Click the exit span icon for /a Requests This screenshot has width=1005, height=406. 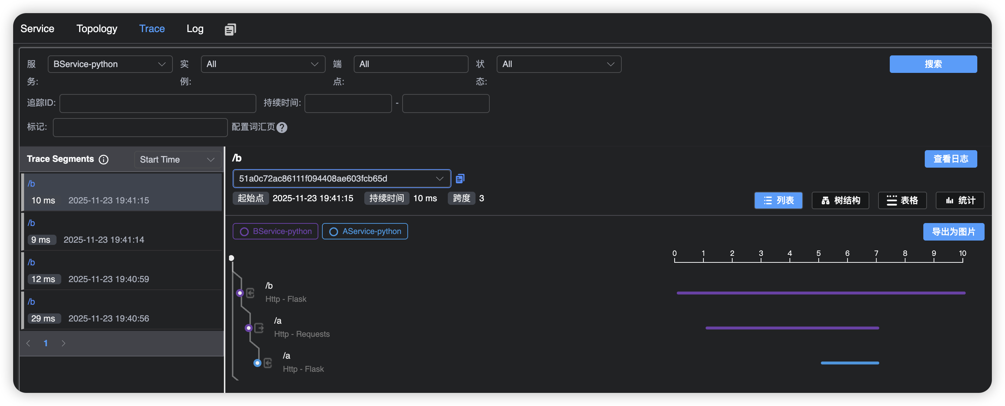pyautogui.click(x=259, y=328)
